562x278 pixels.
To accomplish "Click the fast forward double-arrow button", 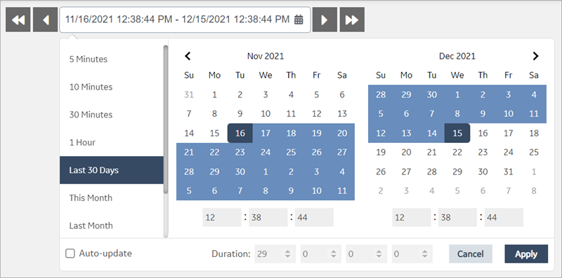I will click(x=352, y=20).
